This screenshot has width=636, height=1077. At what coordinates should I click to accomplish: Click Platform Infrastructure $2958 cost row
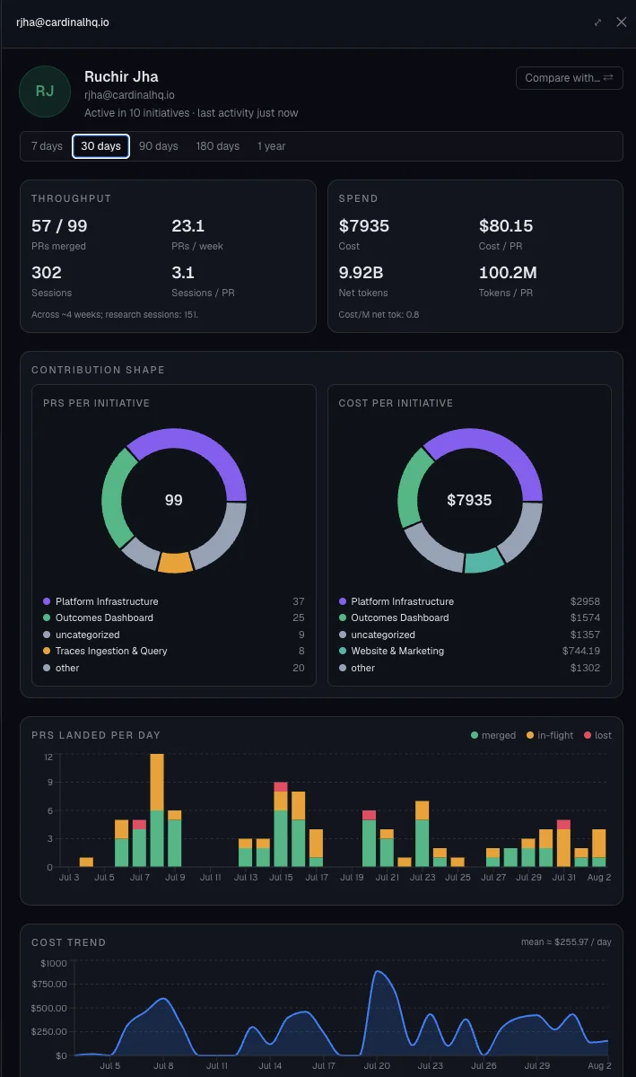469,601
